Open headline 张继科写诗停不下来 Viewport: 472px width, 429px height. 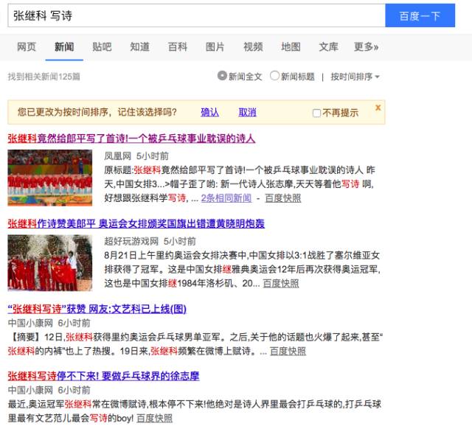103,376
